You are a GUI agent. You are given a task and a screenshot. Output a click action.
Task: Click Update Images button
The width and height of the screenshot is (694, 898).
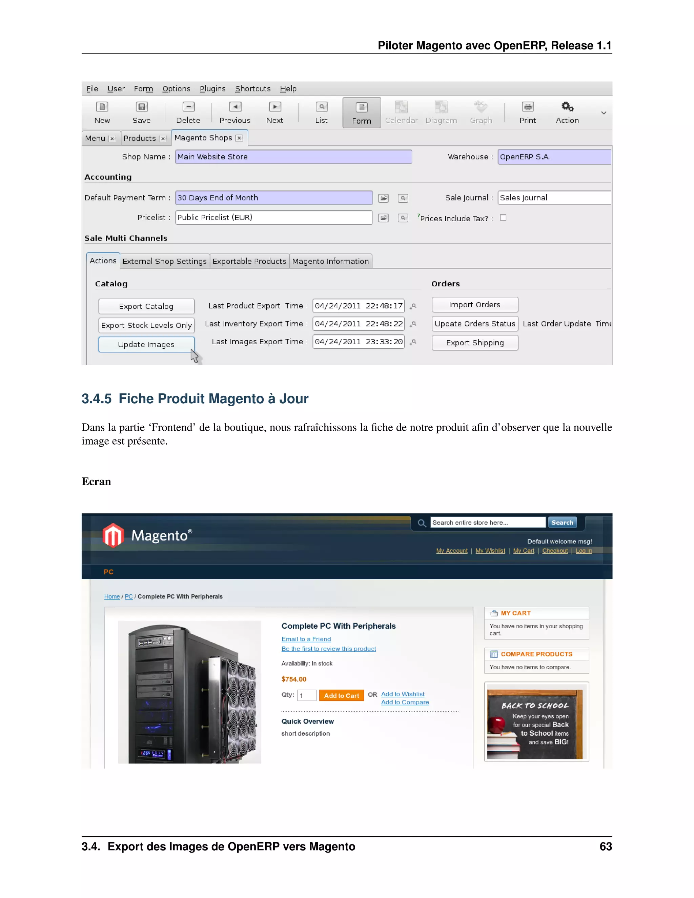[146, 345]
